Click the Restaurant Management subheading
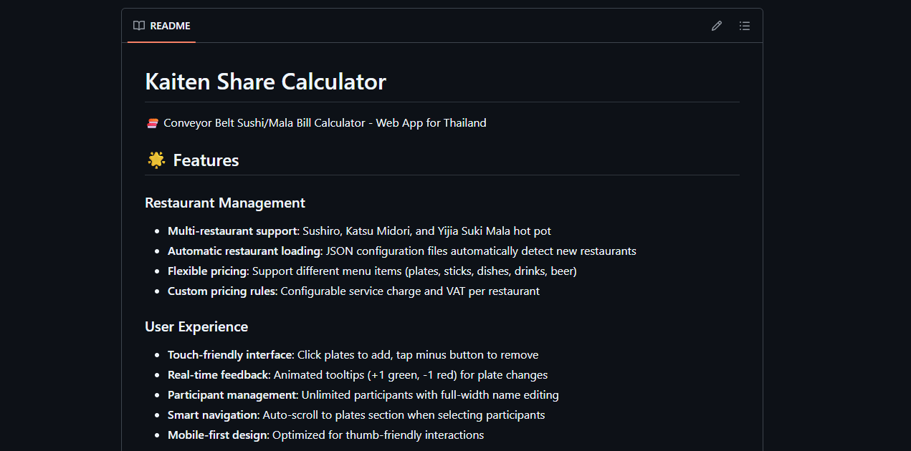 click(x=225, y=203)
